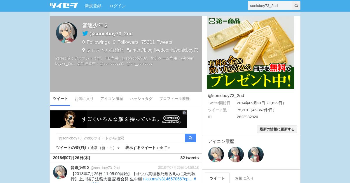Click the first icon history avatar thumbnail

(216, 155)
